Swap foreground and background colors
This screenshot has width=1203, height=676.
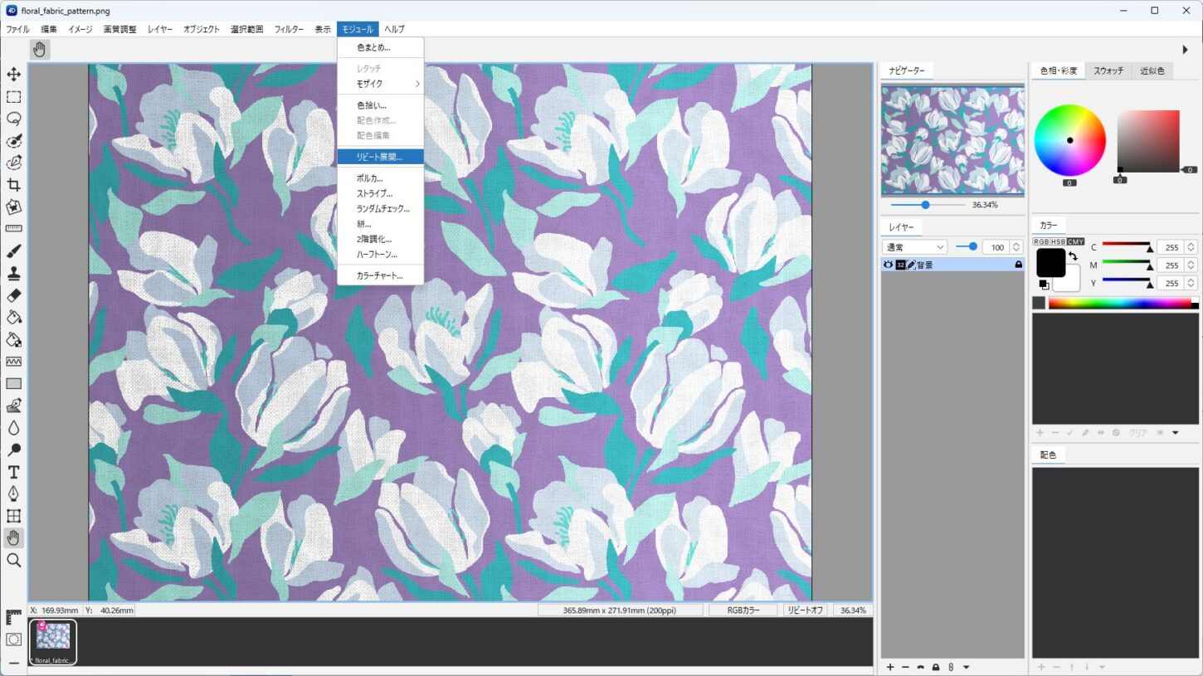coord(1073,256)
